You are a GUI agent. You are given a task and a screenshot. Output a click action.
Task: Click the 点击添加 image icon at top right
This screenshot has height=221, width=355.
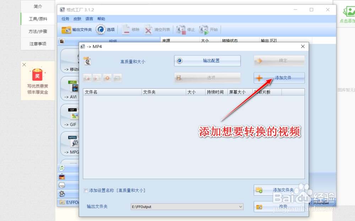[349, 12]
